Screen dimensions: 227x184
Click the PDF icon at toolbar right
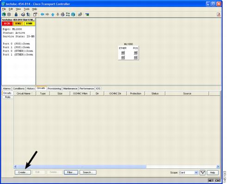point(219,14)
